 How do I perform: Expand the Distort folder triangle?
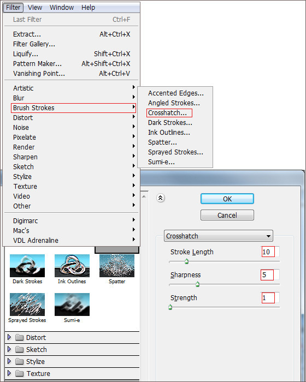9,337
